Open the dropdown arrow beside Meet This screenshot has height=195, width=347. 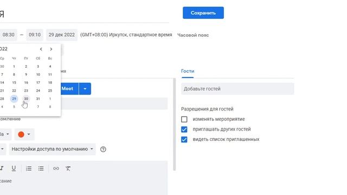click(x=85, y=89)
